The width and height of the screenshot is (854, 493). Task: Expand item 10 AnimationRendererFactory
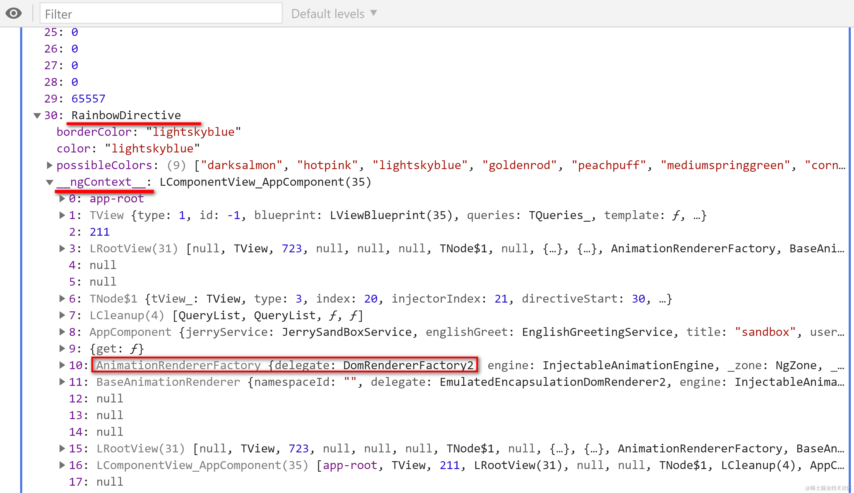click(x=62, y=365)
